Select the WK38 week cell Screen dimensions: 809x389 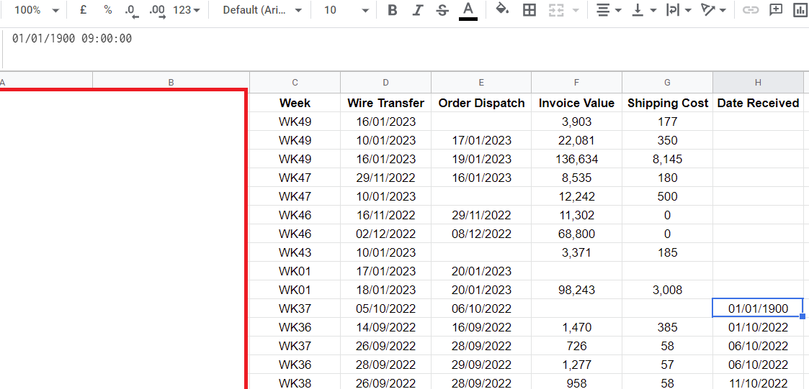(x=295, y=383)
